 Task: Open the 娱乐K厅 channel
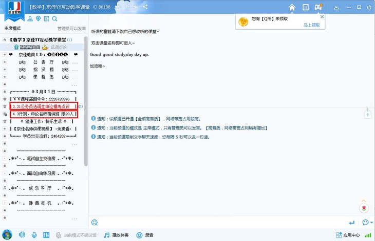41,188
